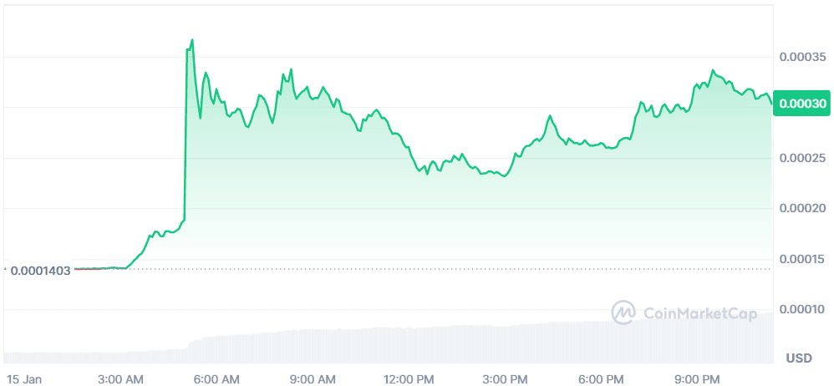Click the highest peak of the price line
The width and height of the screenshot is (834, 386).
point(192,40)
